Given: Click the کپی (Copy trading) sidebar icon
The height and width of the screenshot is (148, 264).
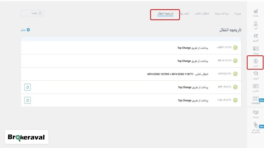Looking at the screenshot, I should (255, 25).
